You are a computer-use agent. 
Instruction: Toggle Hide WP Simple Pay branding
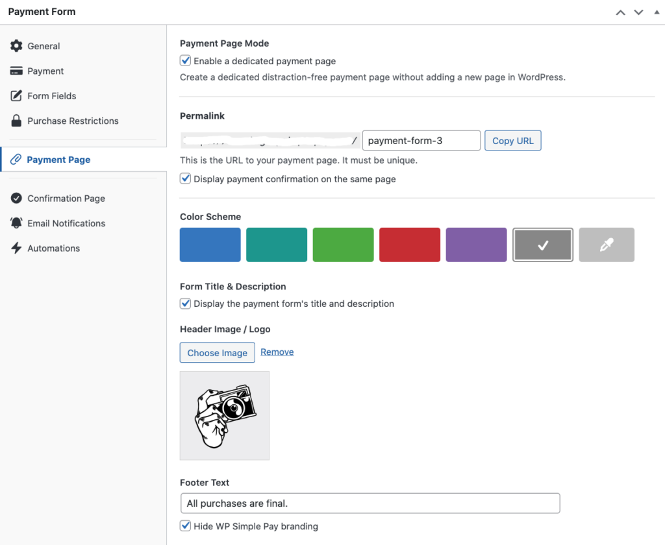[186, 526]
